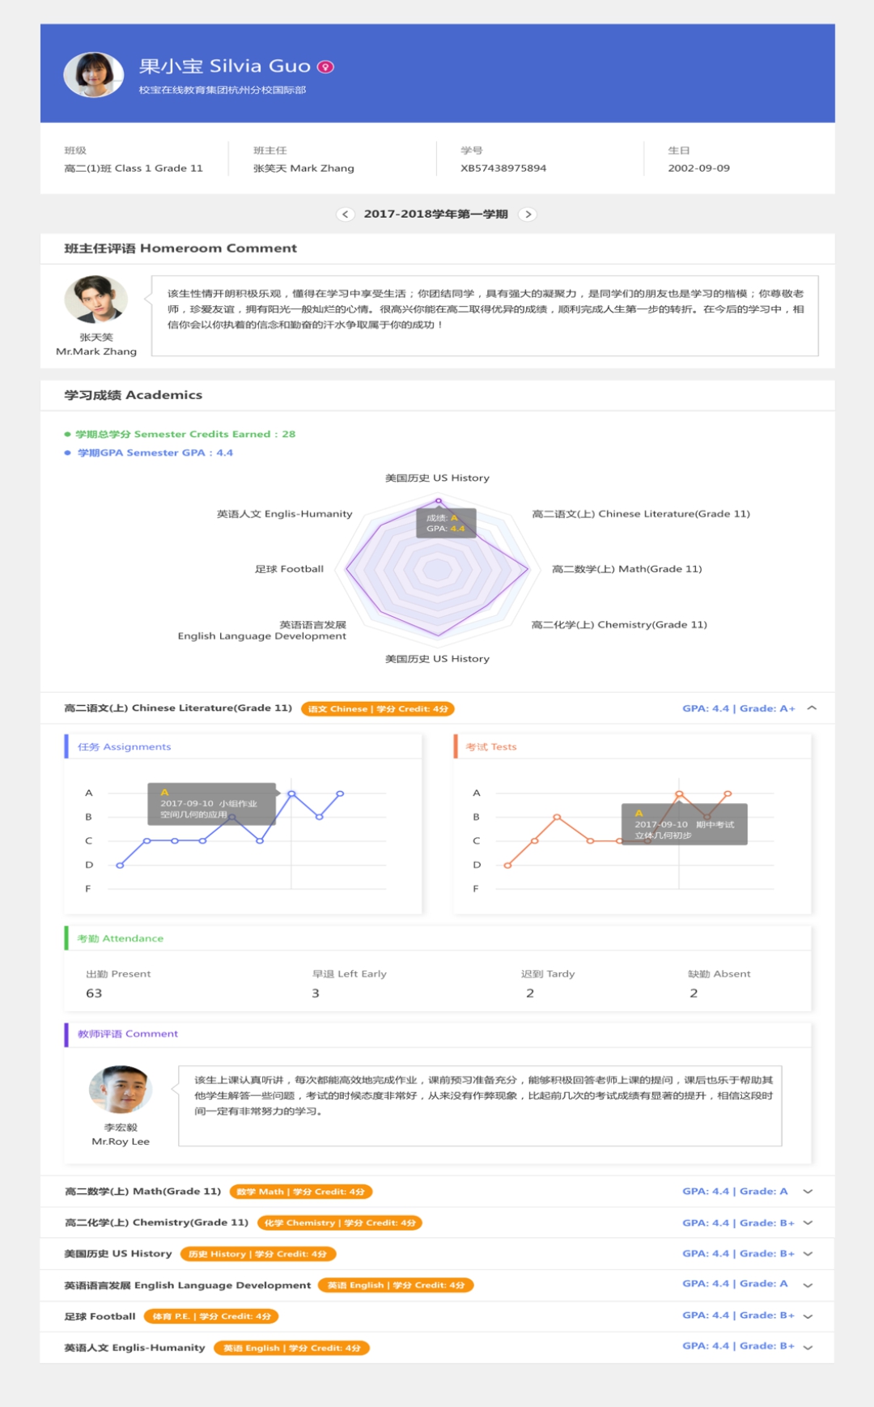Click the 语文 Chinese credit 4分 tag
Viewport: 874px width, 1407px height.
click(x=378, y=709)
